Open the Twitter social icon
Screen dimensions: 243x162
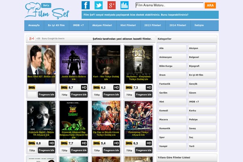98,5
